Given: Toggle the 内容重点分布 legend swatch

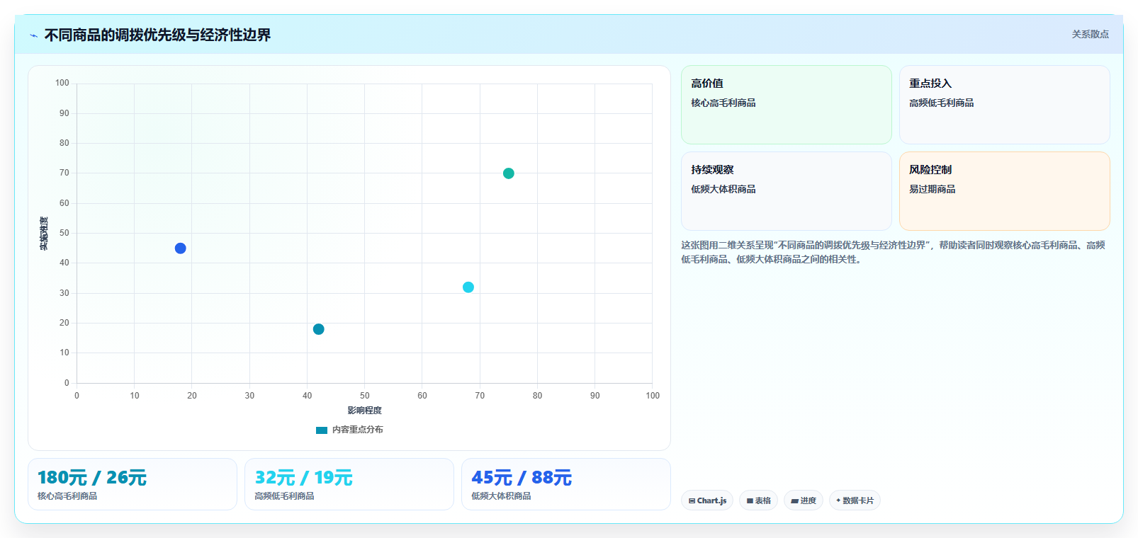Looking at the screenshot, I should tap(322, 430).
